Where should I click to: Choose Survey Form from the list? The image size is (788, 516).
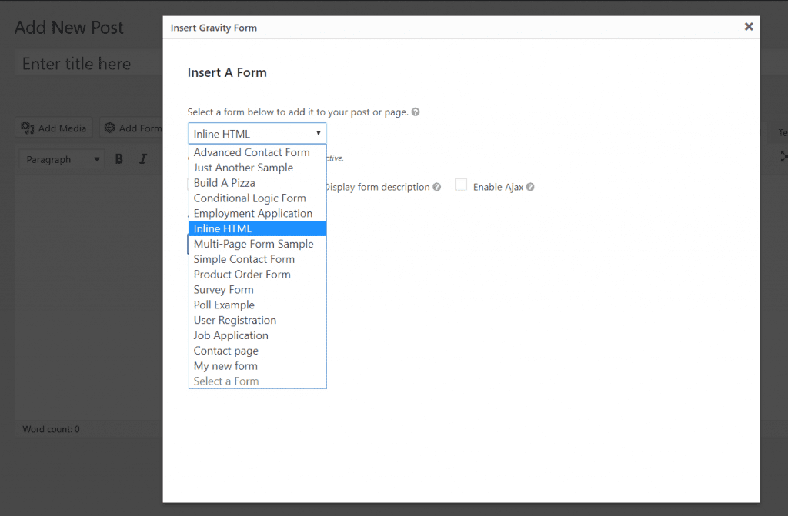[257, 289]
